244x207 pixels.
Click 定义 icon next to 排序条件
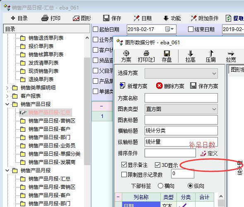203,154
